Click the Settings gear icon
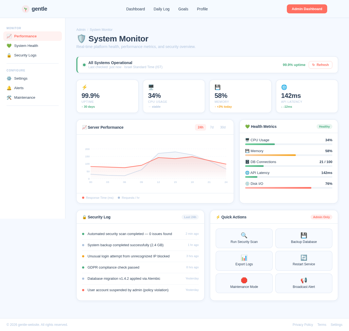Viewport: 349px width, 331px height. [x=9, y=78]
